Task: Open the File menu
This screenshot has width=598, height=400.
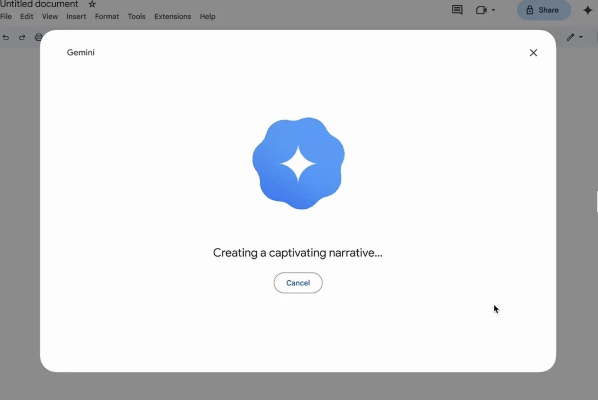Action: 6,17
